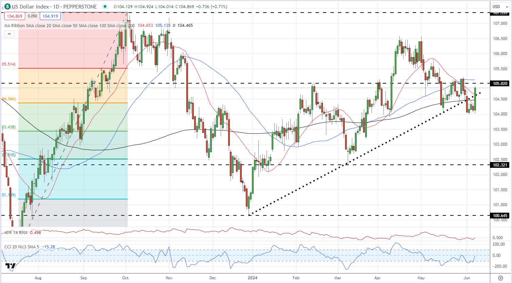Click the blue 105.135 SMA value
The image size is (512, 283).
163,25
